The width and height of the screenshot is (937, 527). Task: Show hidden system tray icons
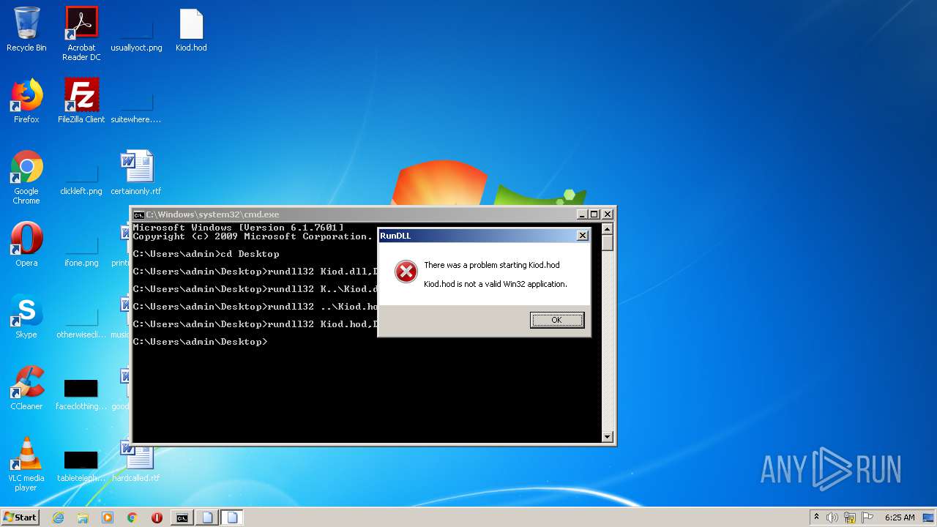(817, 517)
